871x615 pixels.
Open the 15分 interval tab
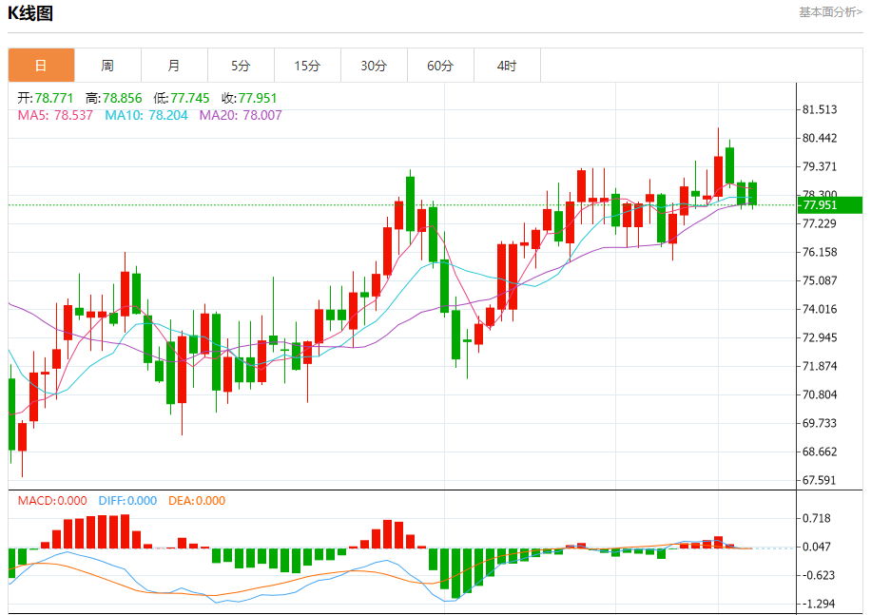tap(308, 66)
